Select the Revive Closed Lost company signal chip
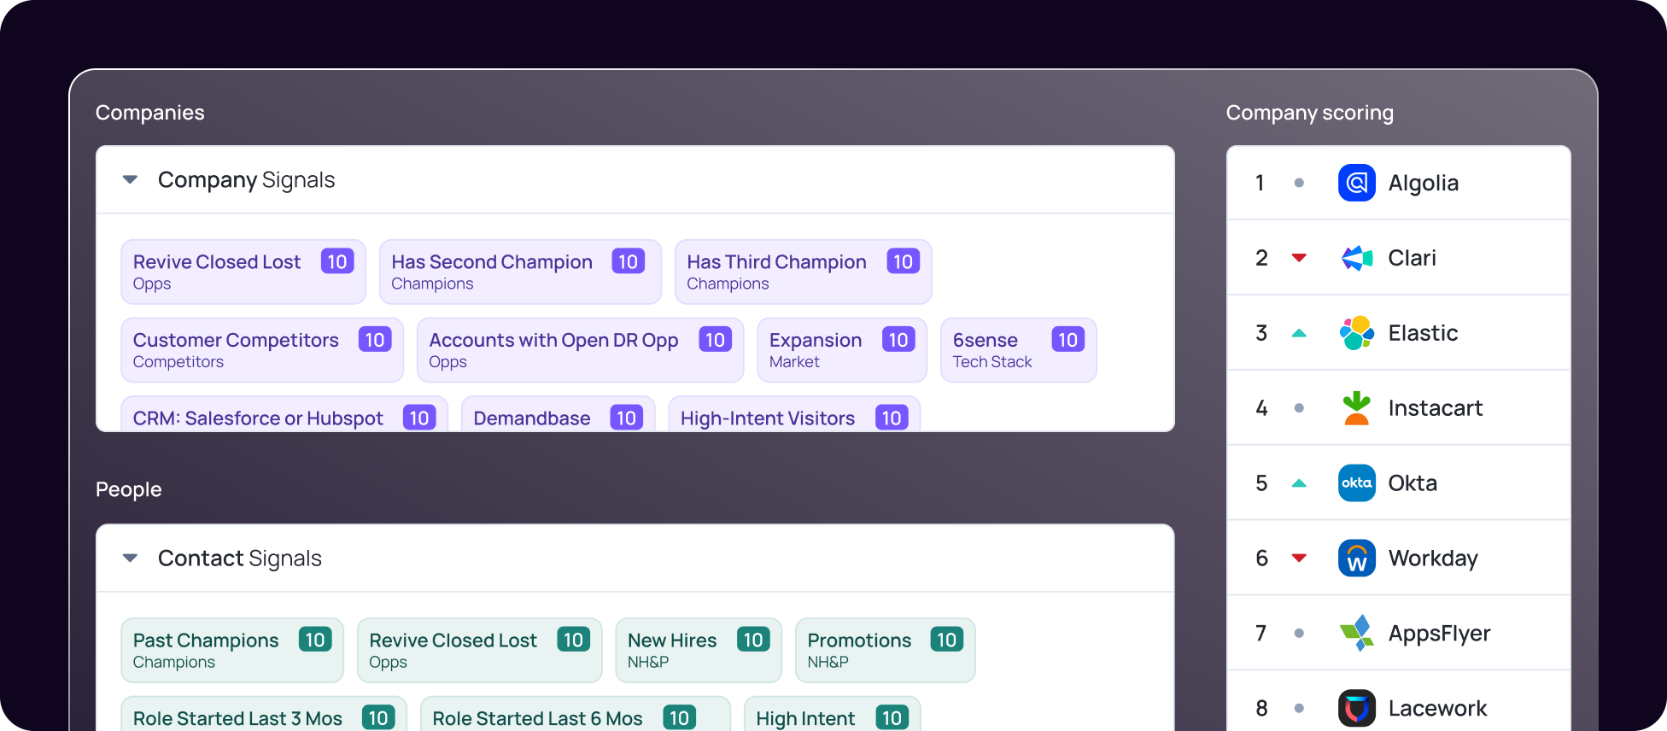1667x731 pixels. click(243, 272)
